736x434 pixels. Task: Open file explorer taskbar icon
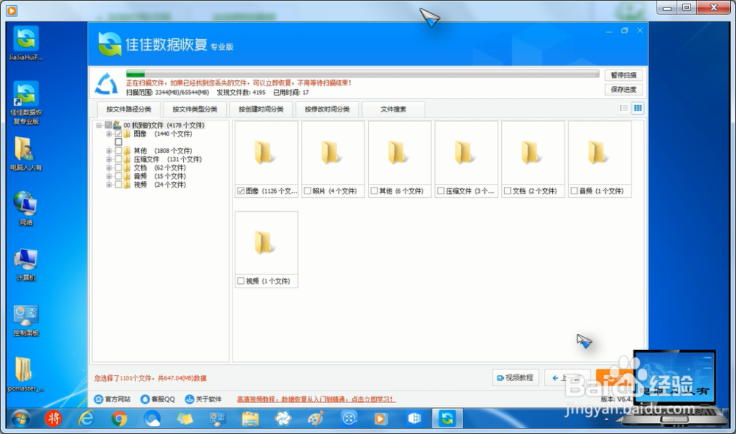coord(250,418)
